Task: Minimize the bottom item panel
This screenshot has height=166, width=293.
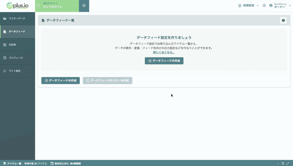Action: (278, 163)
